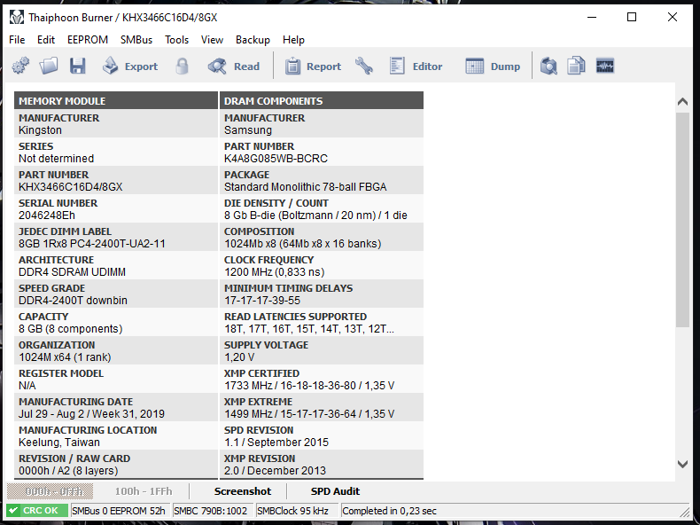This screenshot has width=700, height=525.
Task: Click status text 'SMBClock 95 kHz'
Action: tap(293, 511)
